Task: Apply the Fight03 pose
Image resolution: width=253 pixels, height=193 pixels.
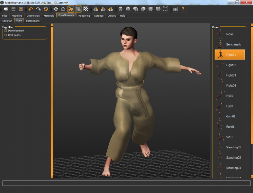Action: click(x=230, y=75)
